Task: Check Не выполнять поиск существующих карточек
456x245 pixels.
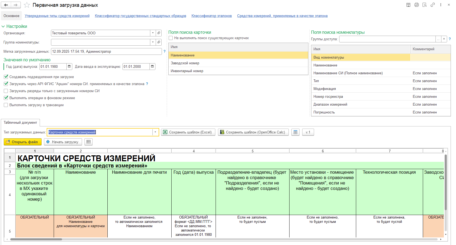Action: click(171, 38)
